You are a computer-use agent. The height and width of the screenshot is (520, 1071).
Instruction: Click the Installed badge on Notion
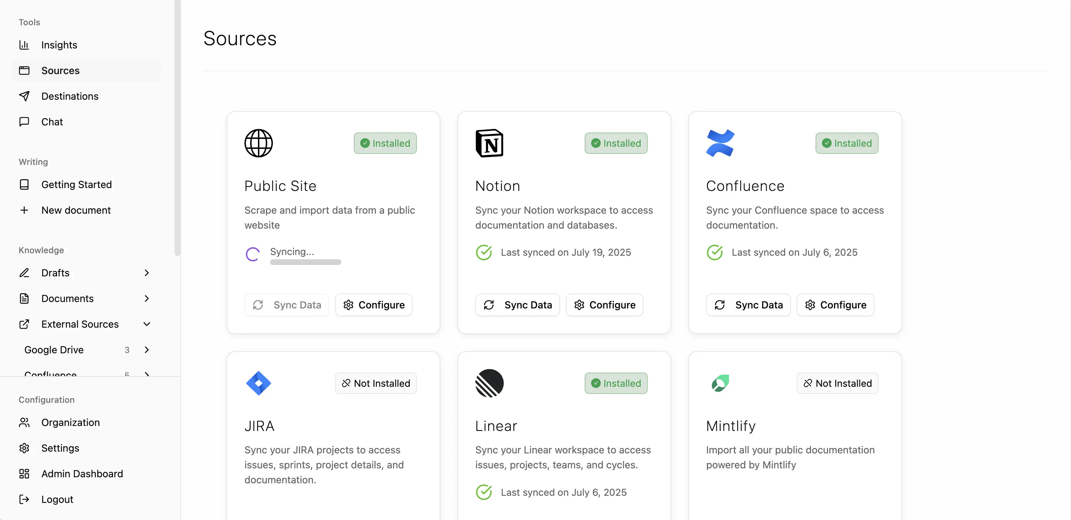click(616, 143)
